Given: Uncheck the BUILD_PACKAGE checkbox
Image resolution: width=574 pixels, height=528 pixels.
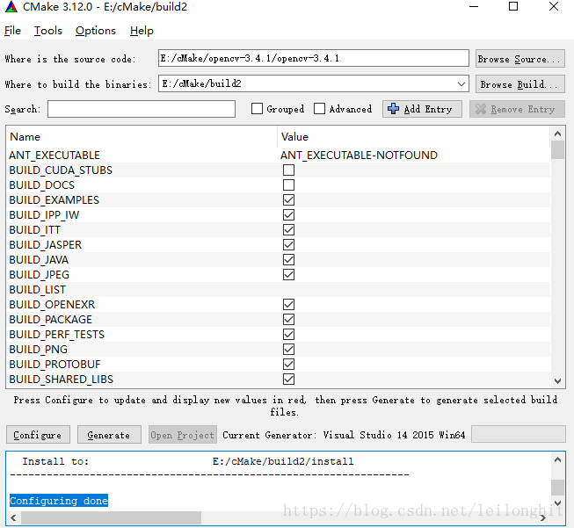Looking at the screenshot, I should click(288, 320).
